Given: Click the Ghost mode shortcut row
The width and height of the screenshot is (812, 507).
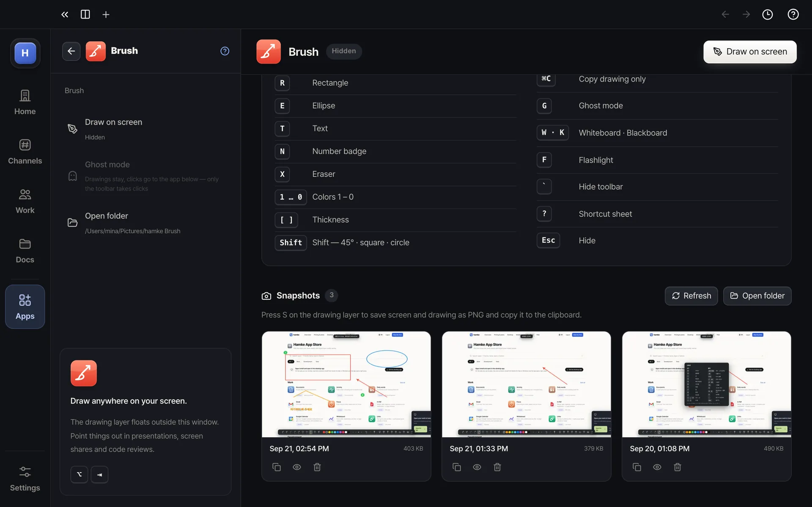Looking at the screenshot, I should coord(657,106).
